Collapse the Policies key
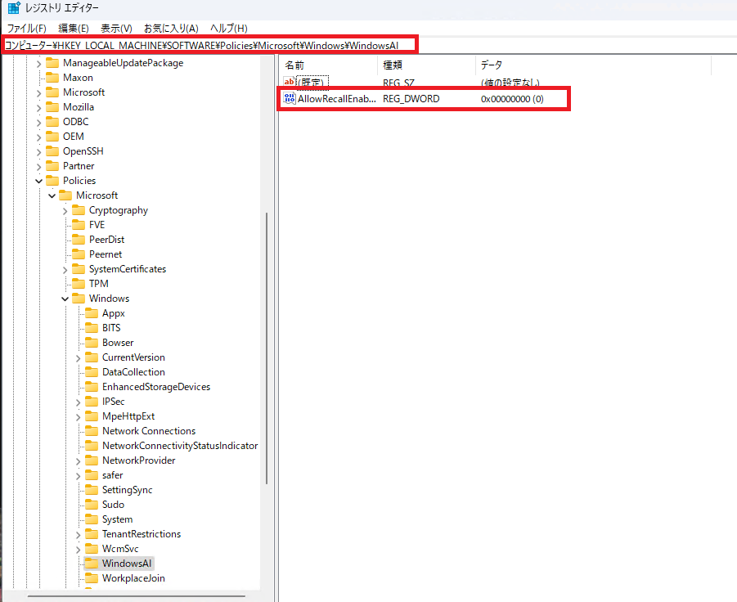 tap(39, 181)
